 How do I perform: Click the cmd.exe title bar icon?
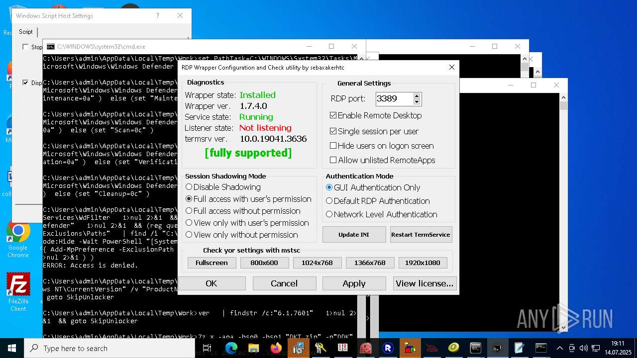51,47
